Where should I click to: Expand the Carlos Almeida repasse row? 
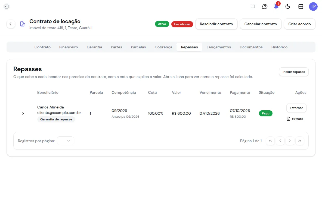[x=23, y=113]
